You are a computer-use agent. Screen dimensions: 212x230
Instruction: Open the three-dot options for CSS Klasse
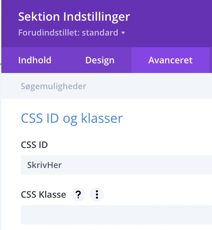tap(97, 195)
